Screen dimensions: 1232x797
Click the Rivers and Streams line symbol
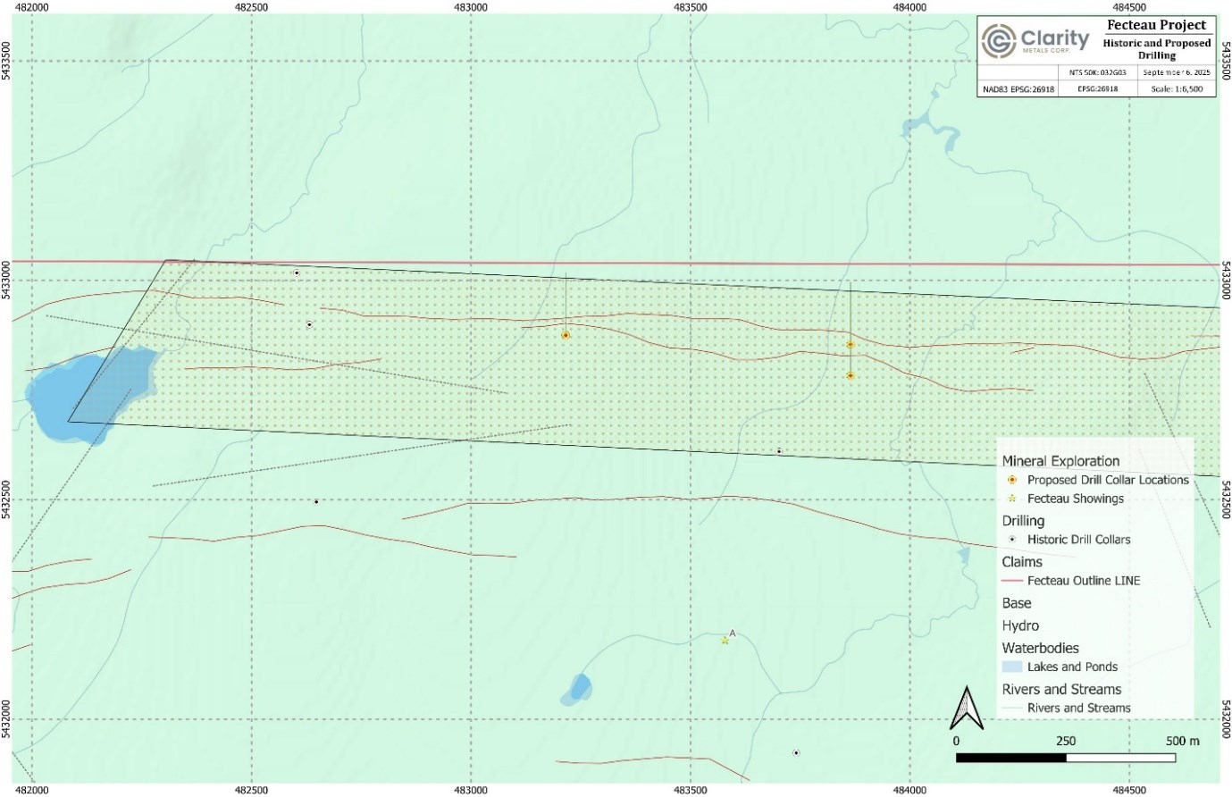1012,708
